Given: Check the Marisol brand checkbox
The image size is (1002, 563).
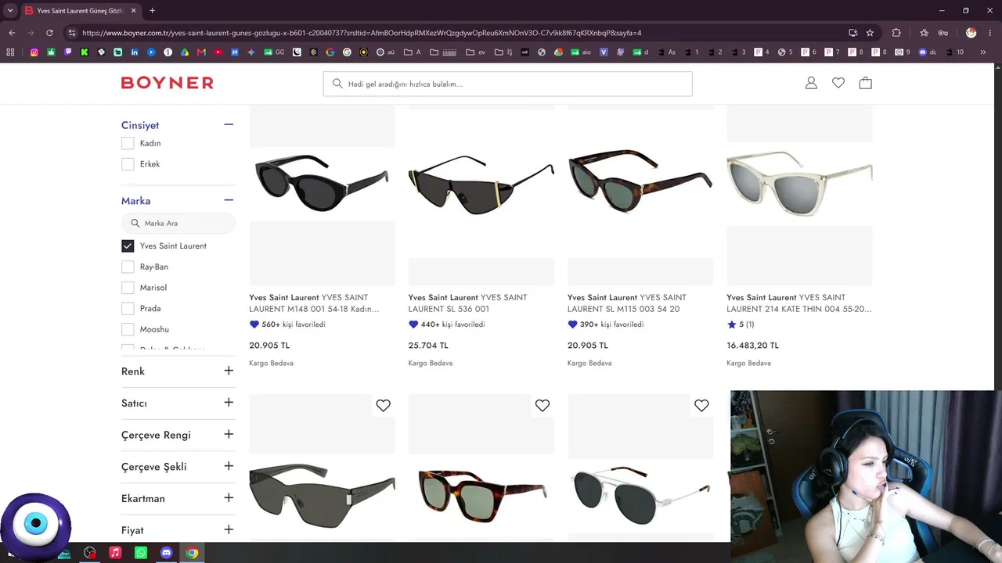Looking at the screenshot, I should [128, 288].
